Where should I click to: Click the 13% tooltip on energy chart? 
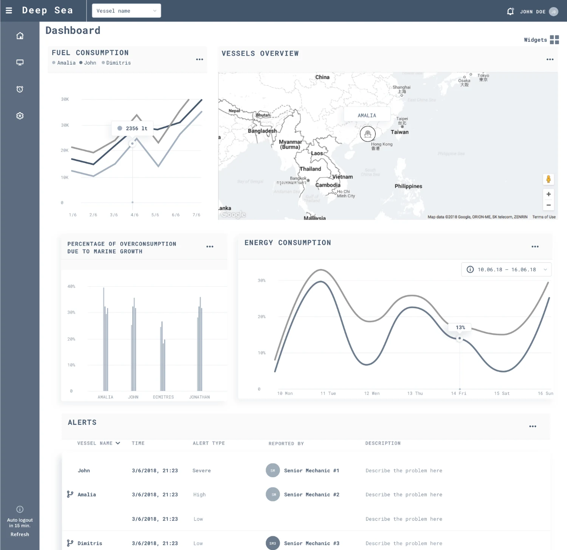tap(460, 328)
